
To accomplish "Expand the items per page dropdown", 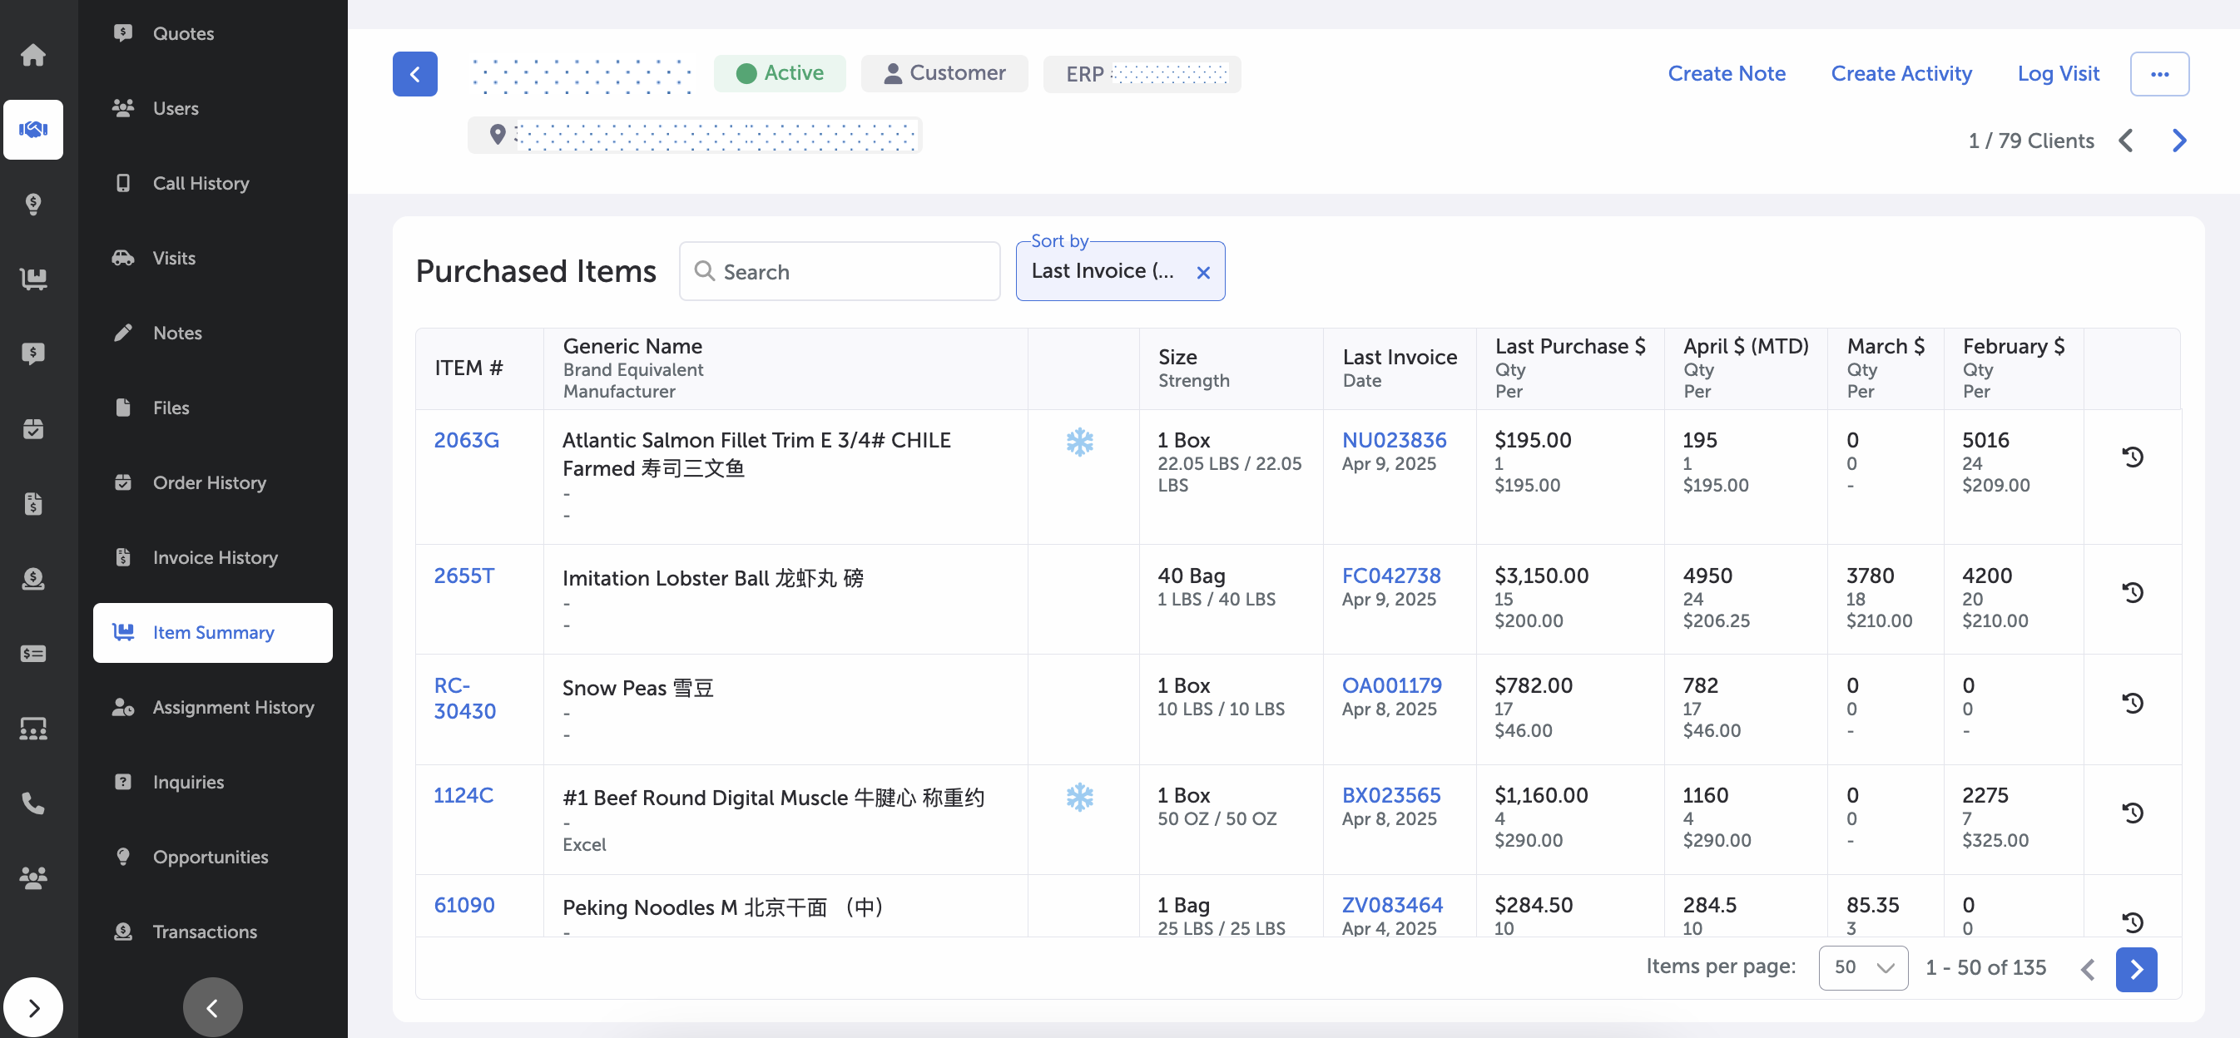I will click(x=1862, y=967).
